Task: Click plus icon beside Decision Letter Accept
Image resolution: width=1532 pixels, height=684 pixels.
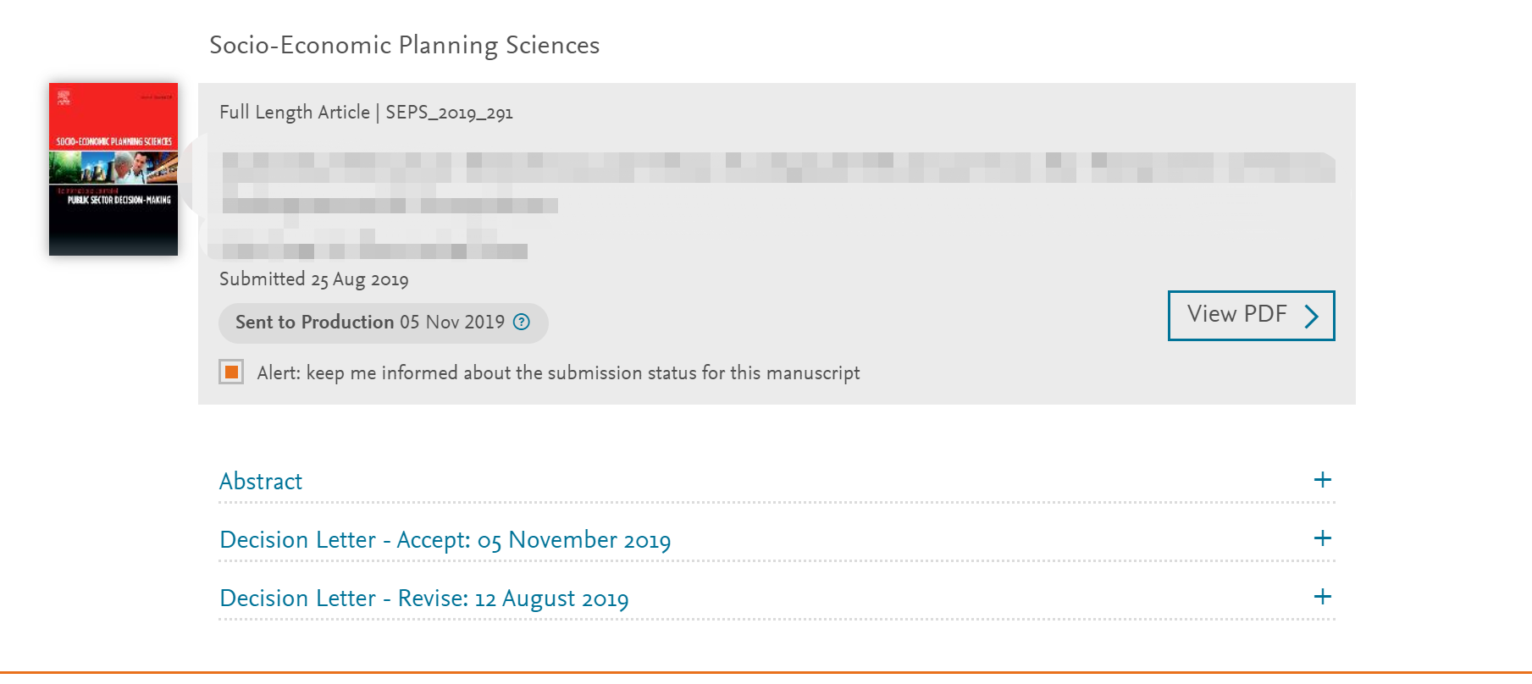Action: click(1322, 538)
